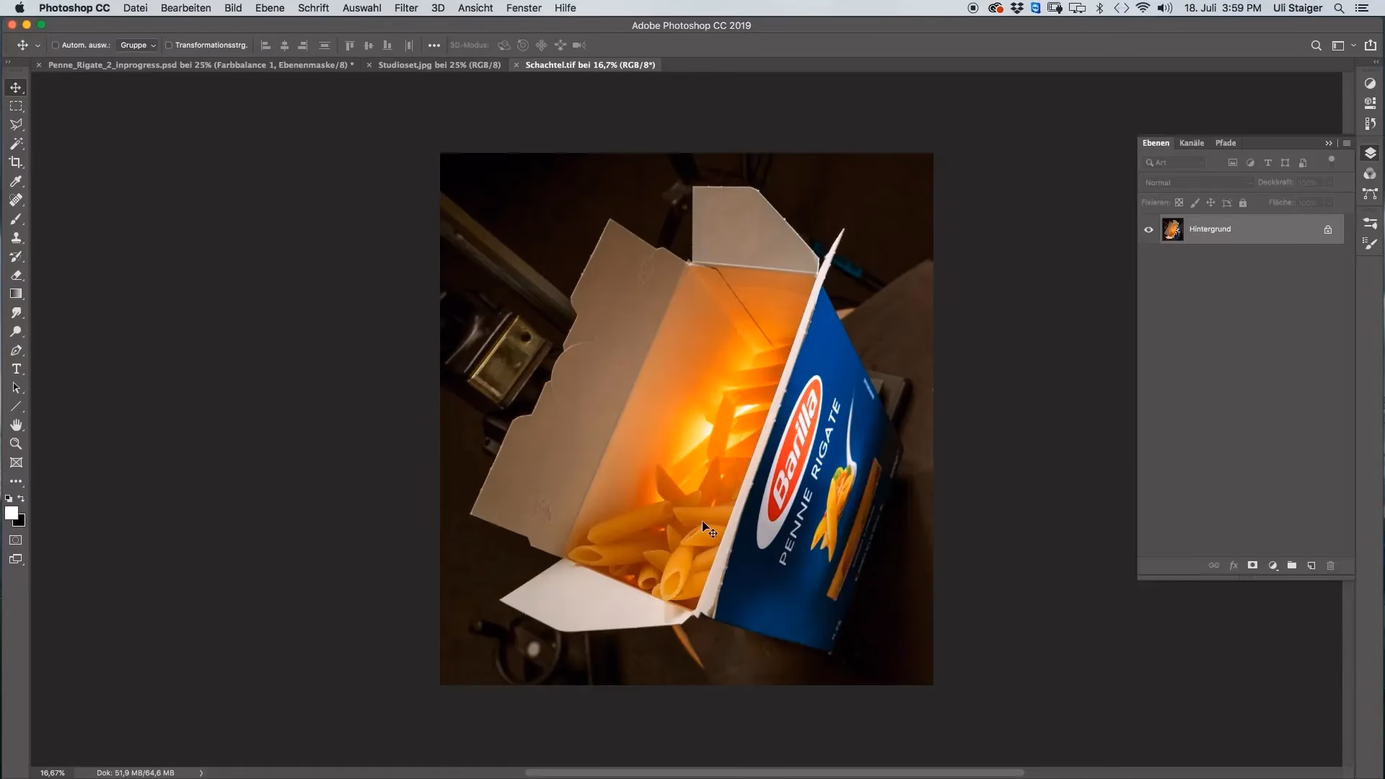Screen dimensions: 1385x779
Task: Enable the Transformationsstrg. checkbox
Action: (170, 45)
